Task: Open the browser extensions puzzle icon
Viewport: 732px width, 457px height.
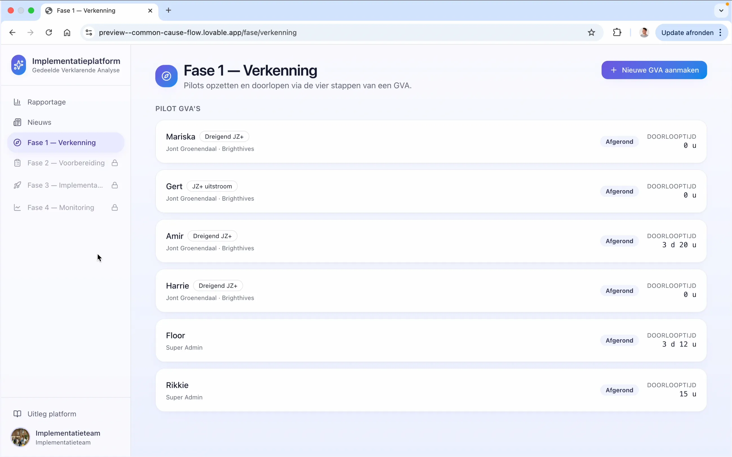Action: (x=617, y=32)
